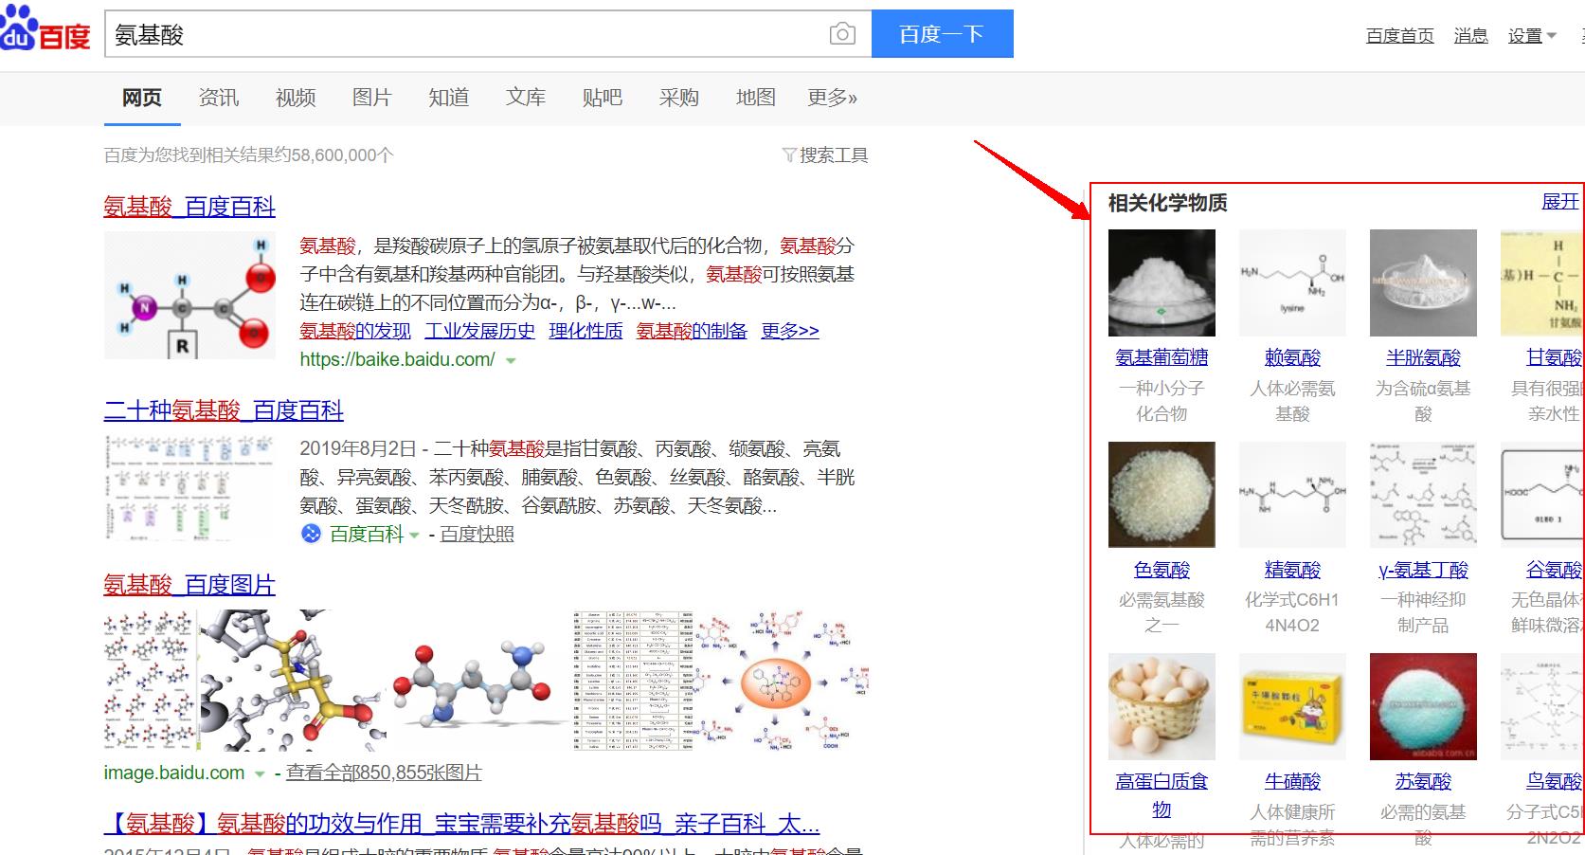Expand dropdown arrow beside baike.baidu.com URL

point(512,361)
